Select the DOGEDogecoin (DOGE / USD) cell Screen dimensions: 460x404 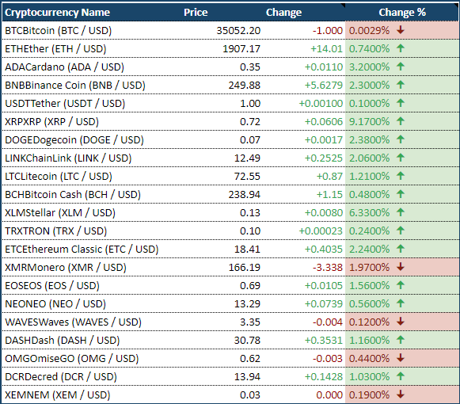pyautogui.click(x=74, y=139)
